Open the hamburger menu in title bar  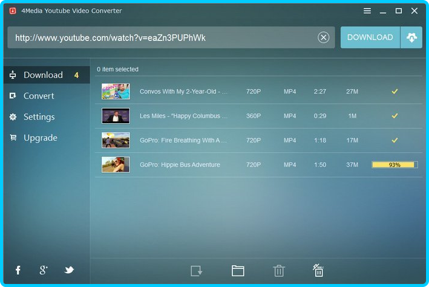pyautogui.click(x=367, y=11)
